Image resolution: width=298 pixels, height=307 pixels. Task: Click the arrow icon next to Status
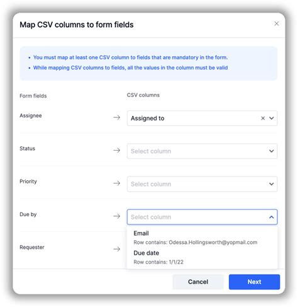(117, 150)
